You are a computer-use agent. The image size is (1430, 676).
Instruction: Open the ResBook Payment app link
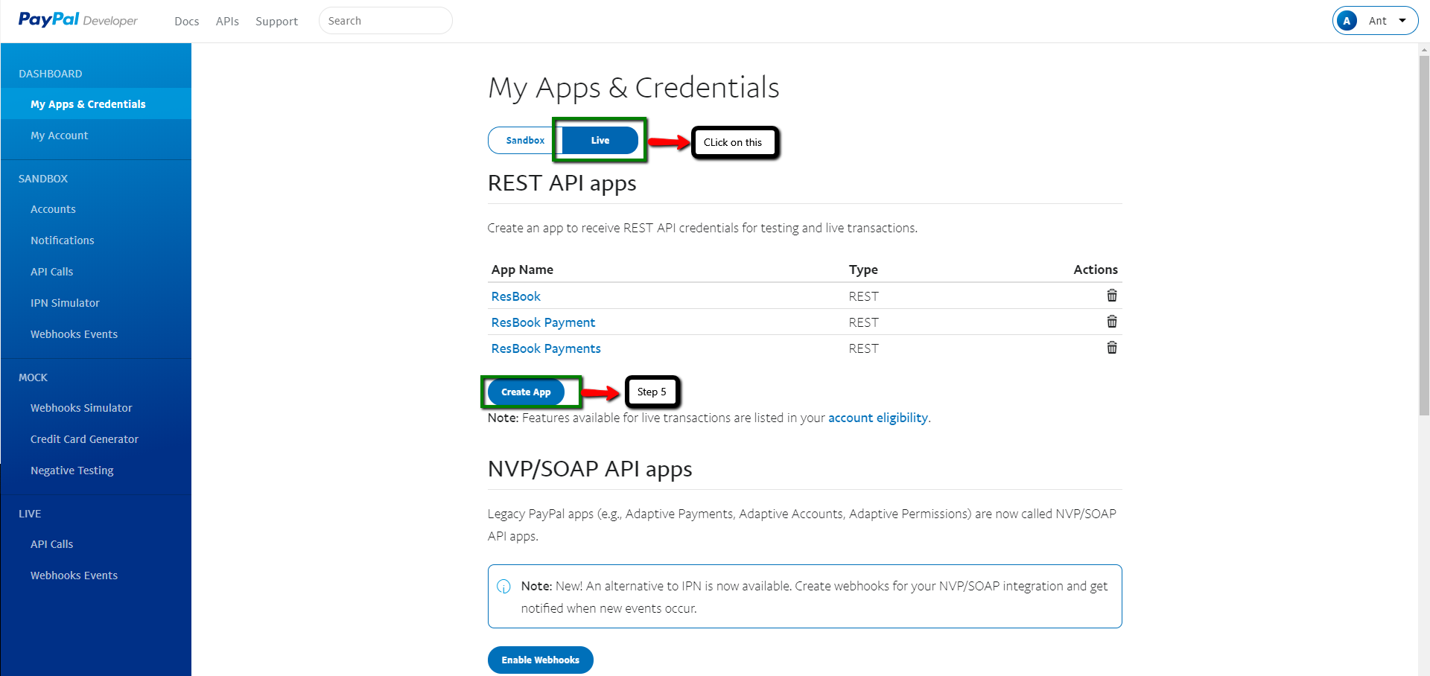[x=543, y=322]
